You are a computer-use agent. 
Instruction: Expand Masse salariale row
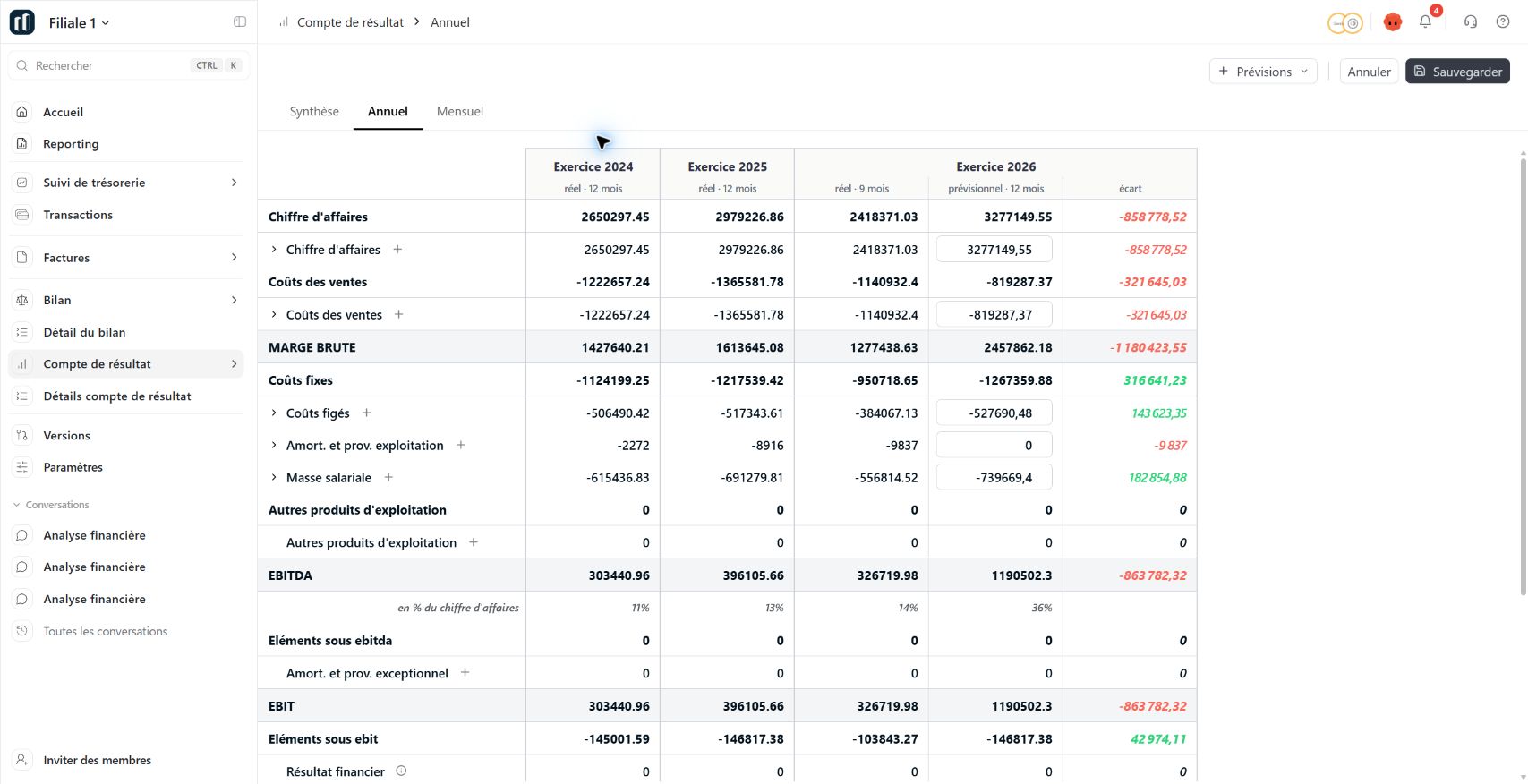coord(274,478)
